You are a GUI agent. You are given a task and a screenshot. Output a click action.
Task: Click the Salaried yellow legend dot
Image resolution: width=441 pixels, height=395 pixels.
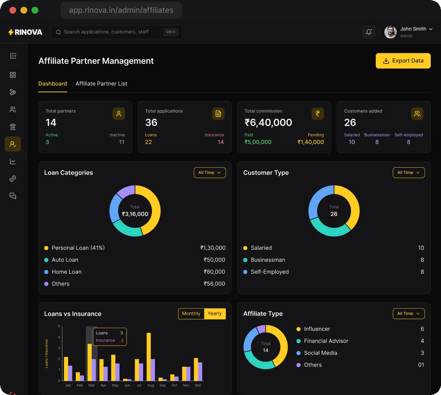[x=245, y=248]
